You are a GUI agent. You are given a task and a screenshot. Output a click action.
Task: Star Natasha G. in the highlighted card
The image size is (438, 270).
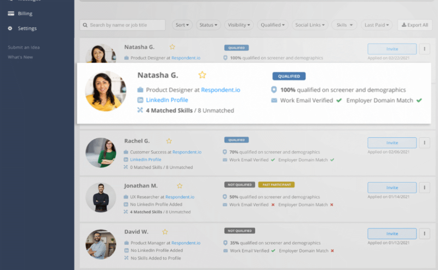pos(202,75)
